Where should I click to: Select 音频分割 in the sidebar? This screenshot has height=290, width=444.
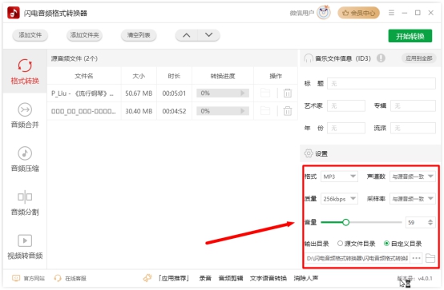click(25, 203)
